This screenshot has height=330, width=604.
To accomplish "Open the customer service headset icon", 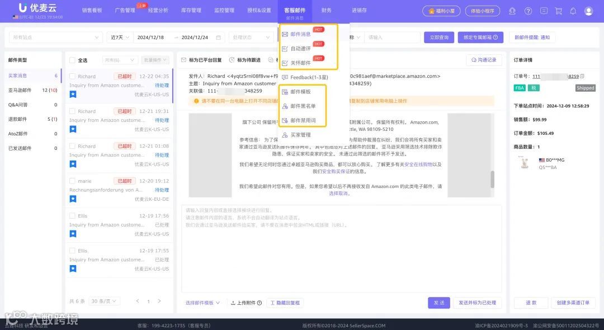I will [512, 11].
